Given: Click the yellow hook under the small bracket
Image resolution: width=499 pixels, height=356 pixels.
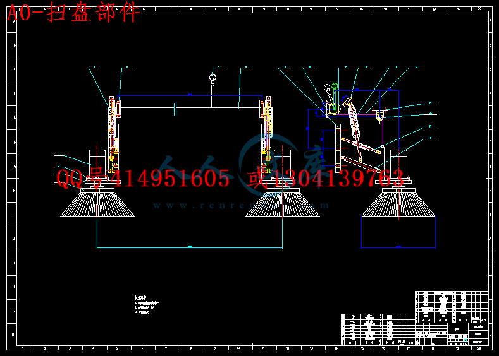Looking at the screenshot, I should click(x=379, y=118).
